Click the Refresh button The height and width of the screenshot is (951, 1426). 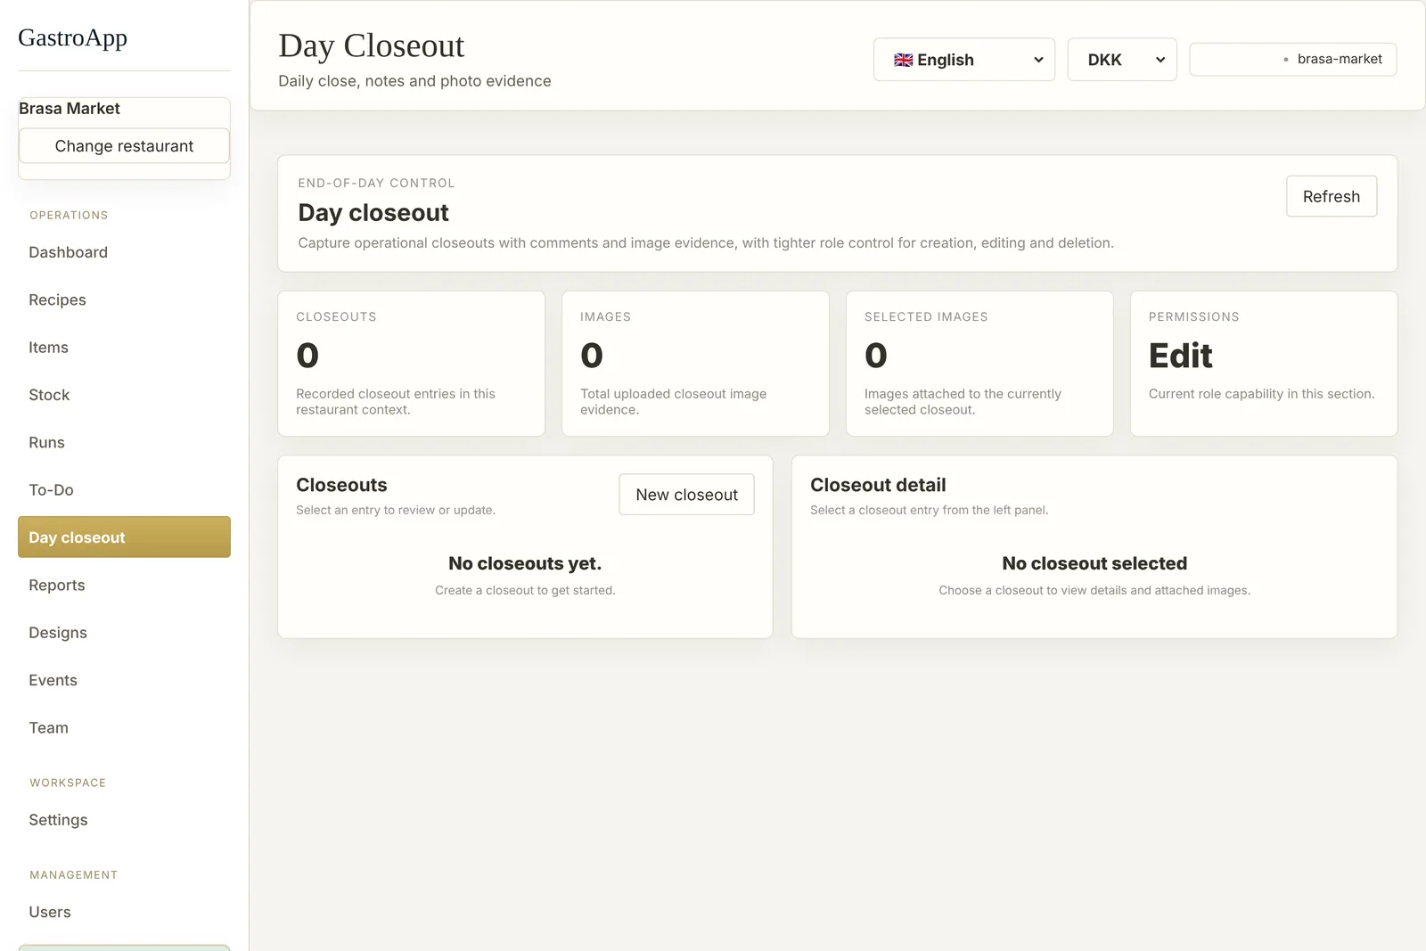[1332, 196]
